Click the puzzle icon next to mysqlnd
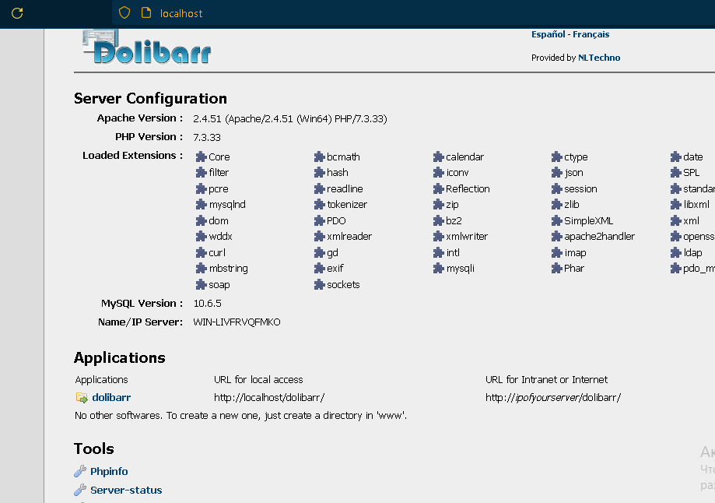 click(x=201, y=205)
